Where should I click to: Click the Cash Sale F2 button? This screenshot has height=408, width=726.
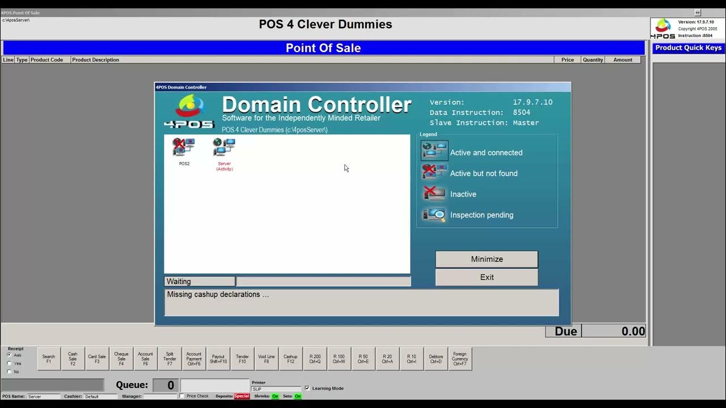pos(73,359)
